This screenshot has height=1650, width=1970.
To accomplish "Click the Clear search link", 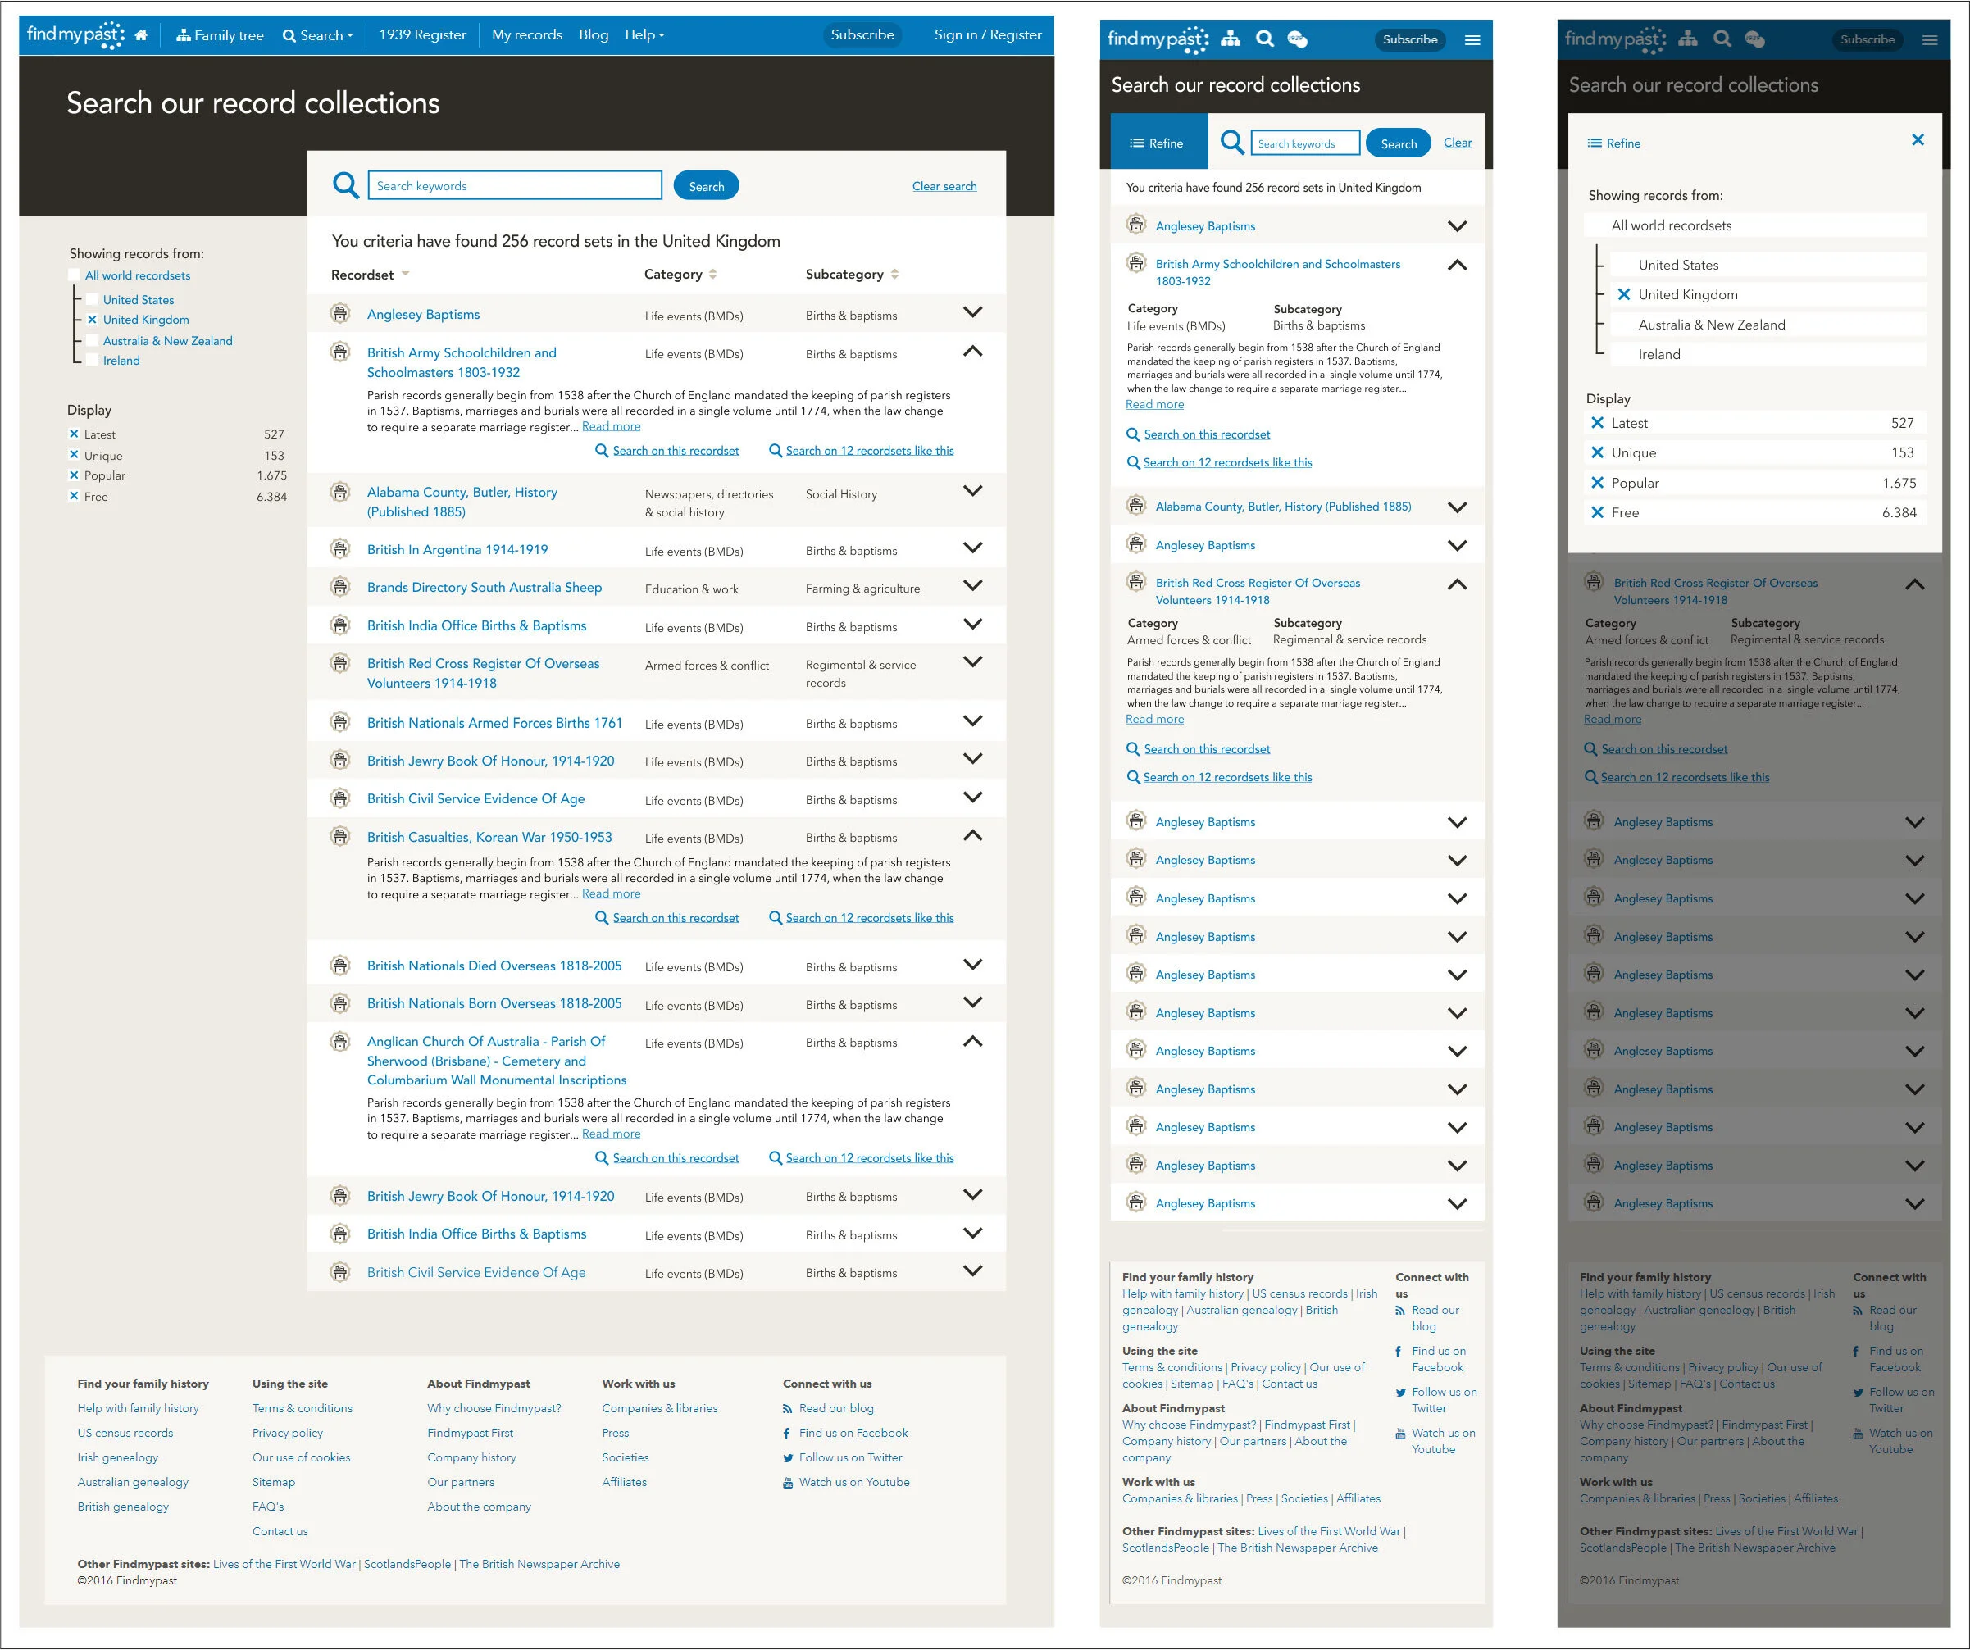I will click(944, 186).
